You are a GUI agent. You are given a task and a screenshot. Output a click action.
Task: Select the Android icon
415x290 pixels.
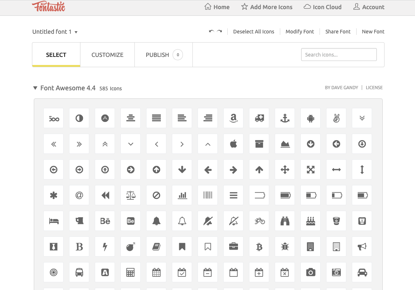tap(310, 118)
